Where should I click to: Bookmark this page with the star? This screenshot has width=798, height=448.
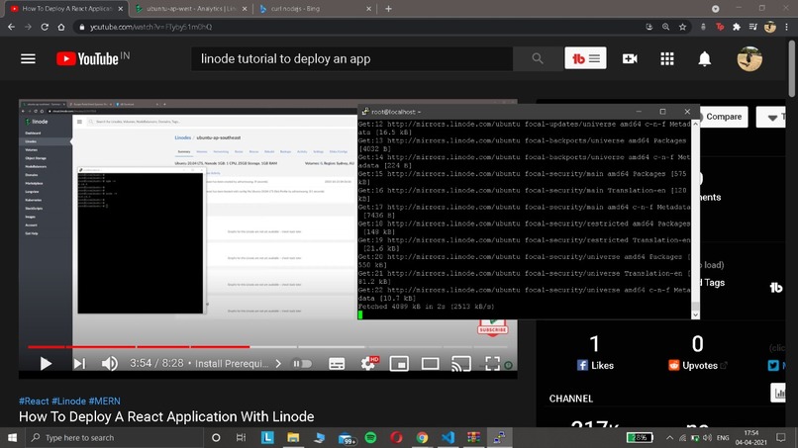(x=682, y=27)
